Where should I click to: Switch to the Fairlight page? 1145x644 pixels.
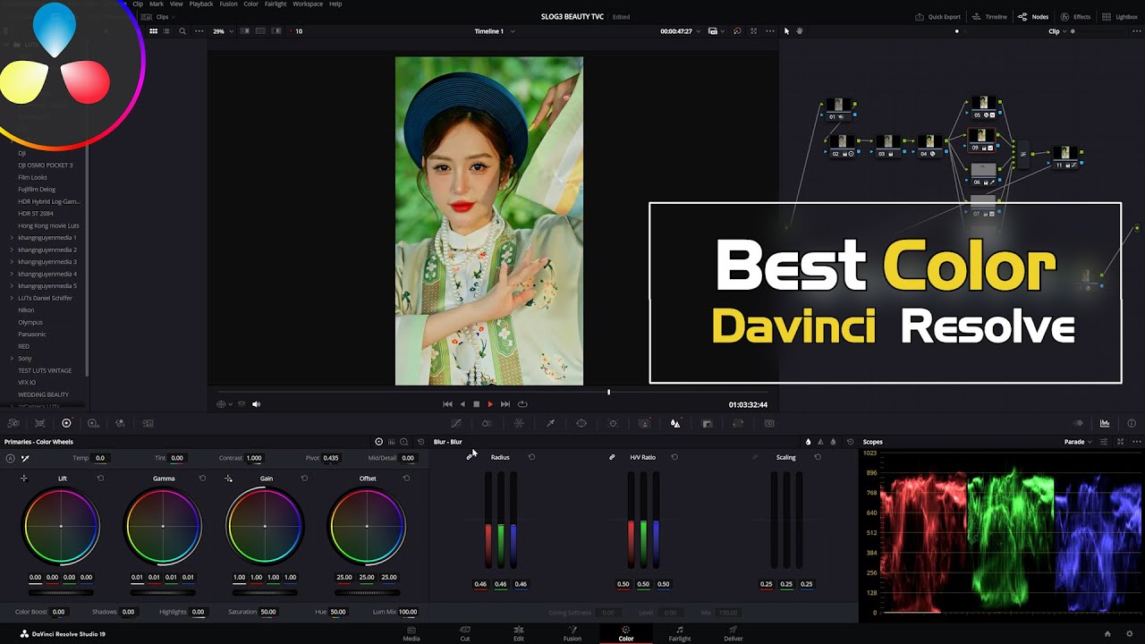(x=680, y=633)
